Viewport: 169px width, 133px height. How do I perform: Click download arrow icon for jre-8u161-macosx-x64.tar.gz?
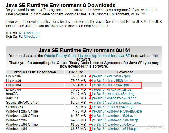(90, 98)
